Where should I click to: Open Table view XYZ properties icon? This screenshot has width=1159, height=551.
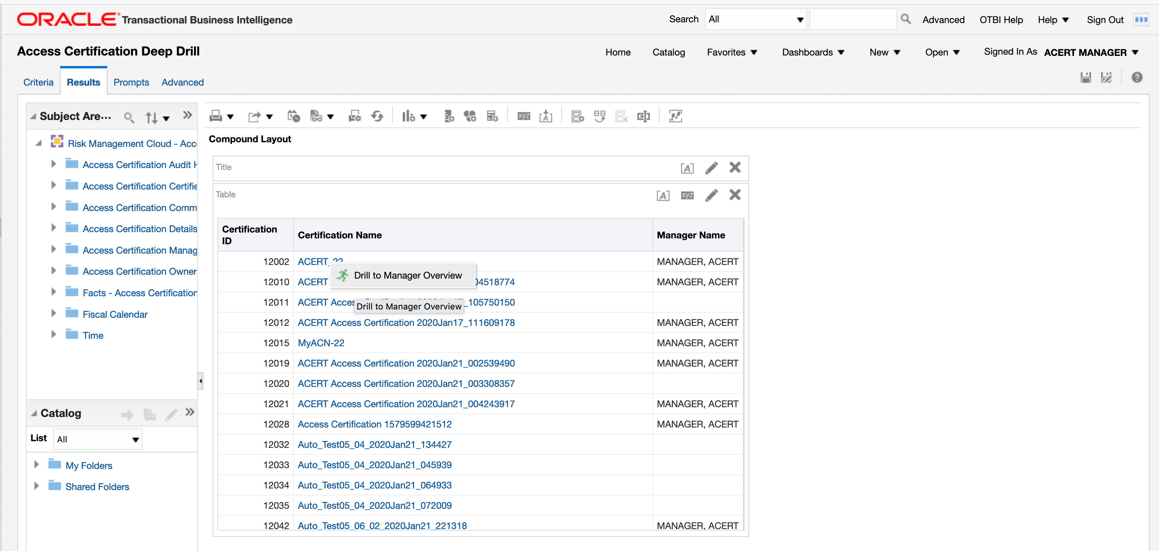(687, 195)
